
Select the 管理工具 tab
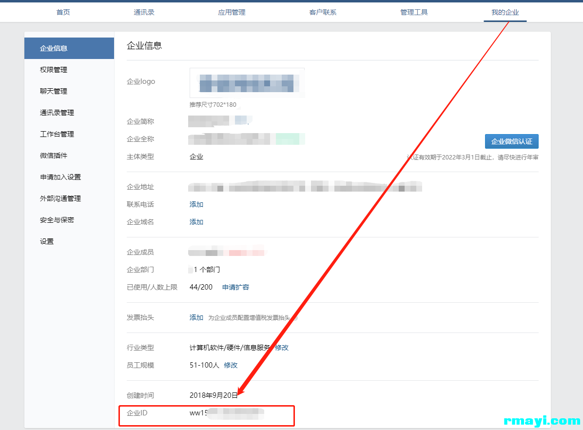pyautogui.click(x=414, y=12)
